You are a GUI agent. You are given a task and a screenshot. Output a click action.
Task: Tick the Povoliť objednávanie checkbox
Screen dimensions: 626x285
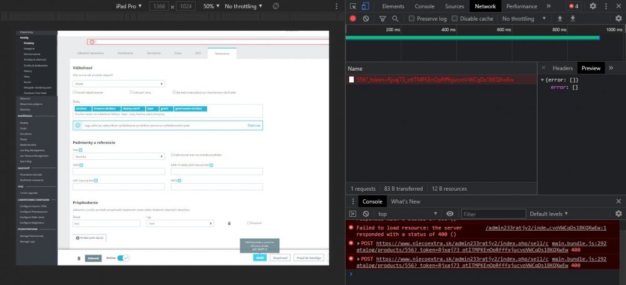coord(74,92)
